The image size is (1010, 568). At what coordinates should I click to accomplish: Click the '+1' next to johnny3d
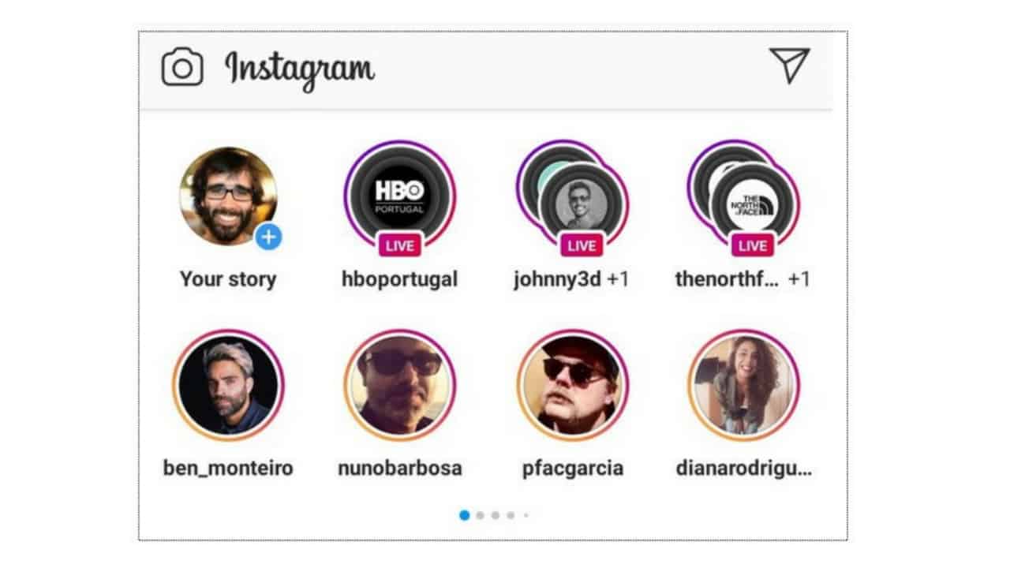pyautogui.click(x=618, y=279)
